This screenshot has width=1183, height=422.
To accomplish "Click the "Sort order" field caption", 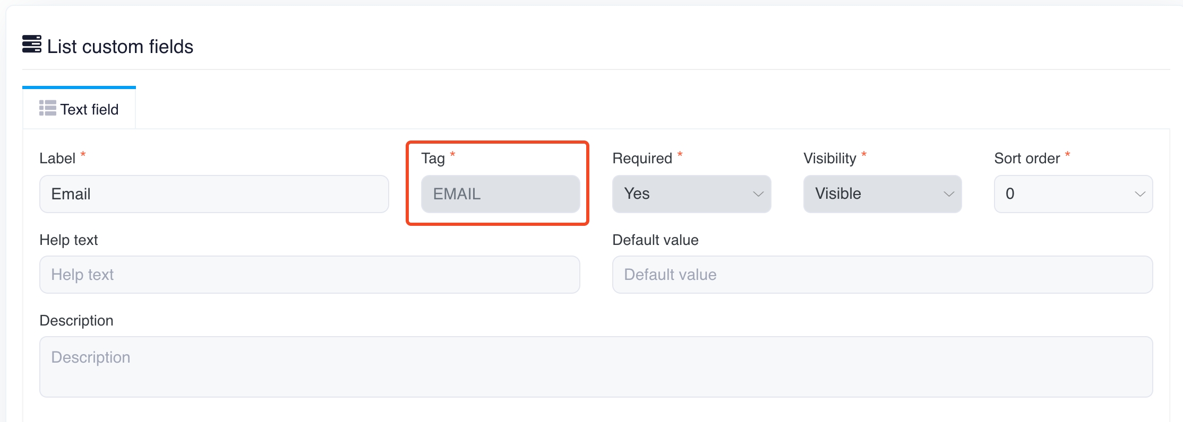I will tap(1026, 159).
